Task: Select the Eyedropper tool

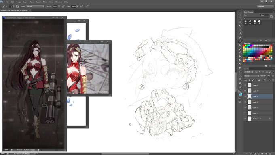Action: (240, 34)
